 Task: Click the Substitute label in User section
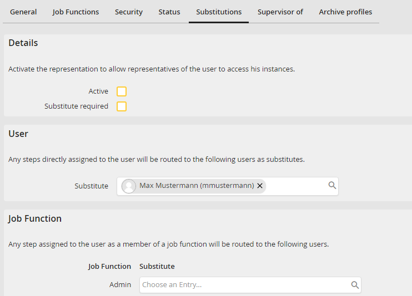(x=91, y=186)
